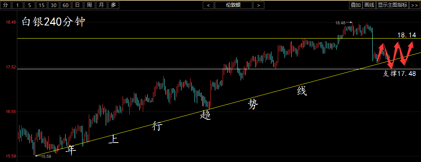Switch to the 5-minute chart period
The image size is (421, 162).
pyautogui.click(x=30, y=5)
